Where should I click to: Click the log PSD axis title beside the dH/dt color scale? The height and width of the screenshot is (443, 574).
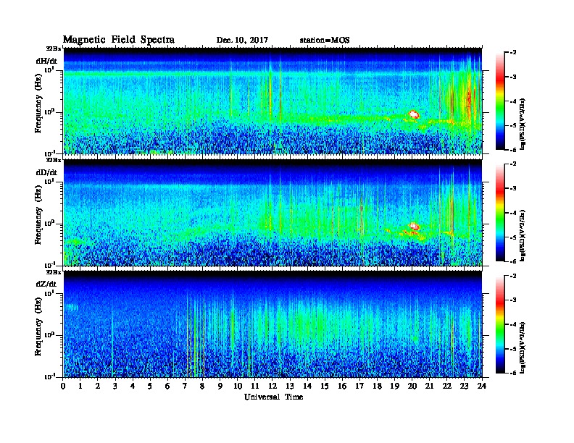pos(523,124)
